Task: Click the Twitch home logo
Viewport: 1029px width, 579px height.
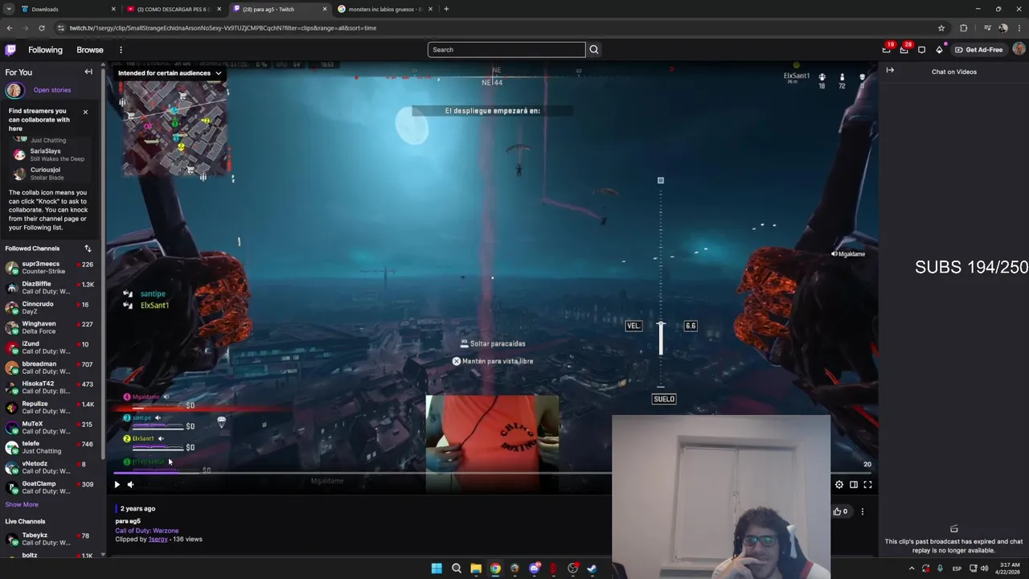Action: [10, 50]
